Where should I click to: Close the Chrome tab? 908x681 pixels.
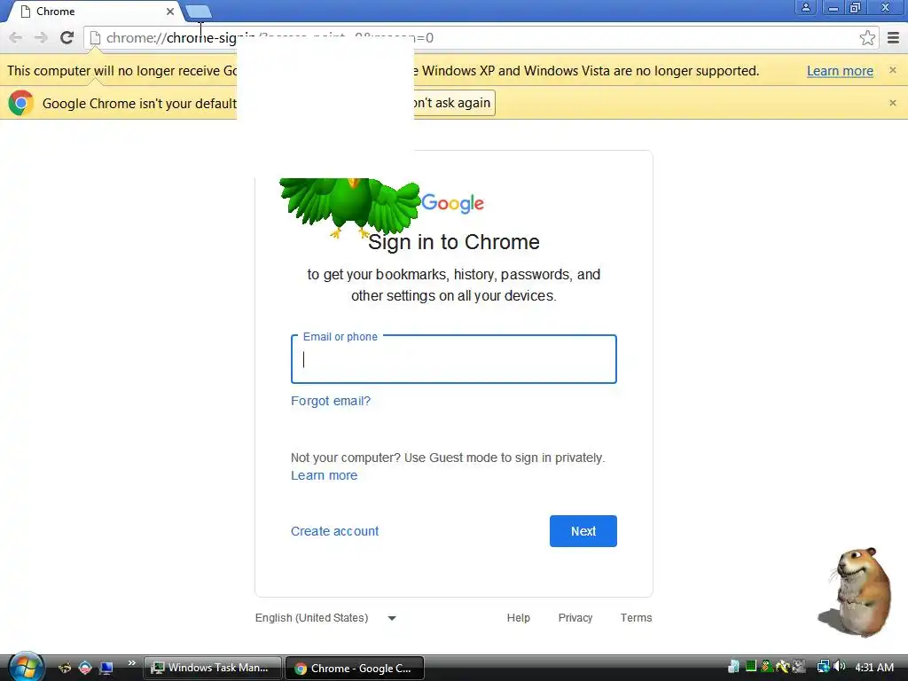click(169, 12)
